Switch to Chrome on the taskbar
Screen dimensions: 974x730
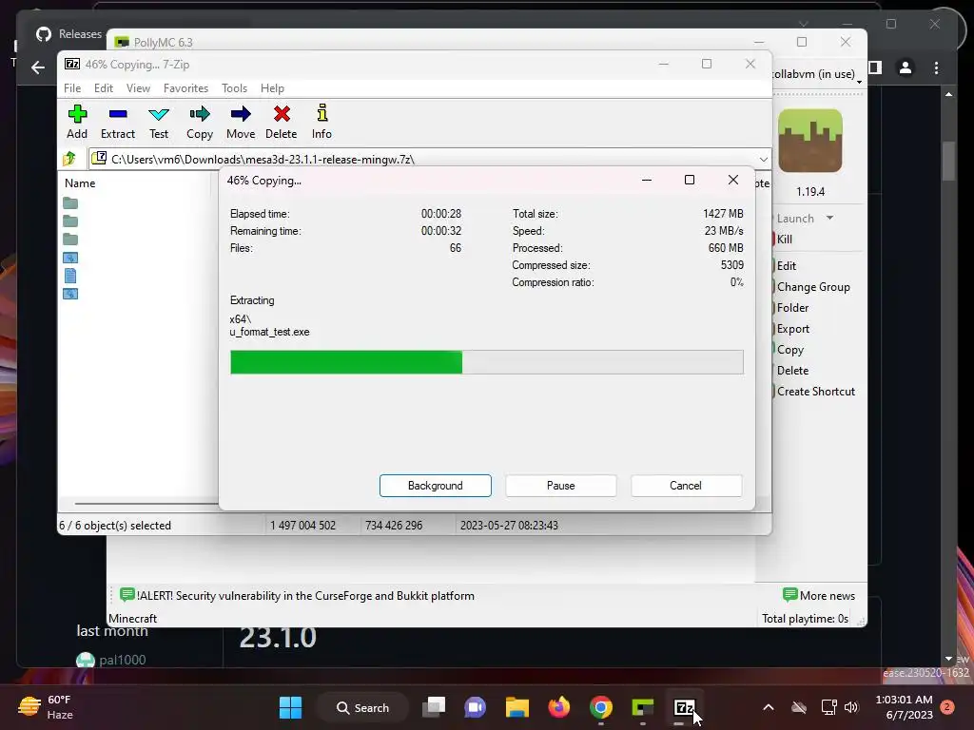click(x=601, y=707)
